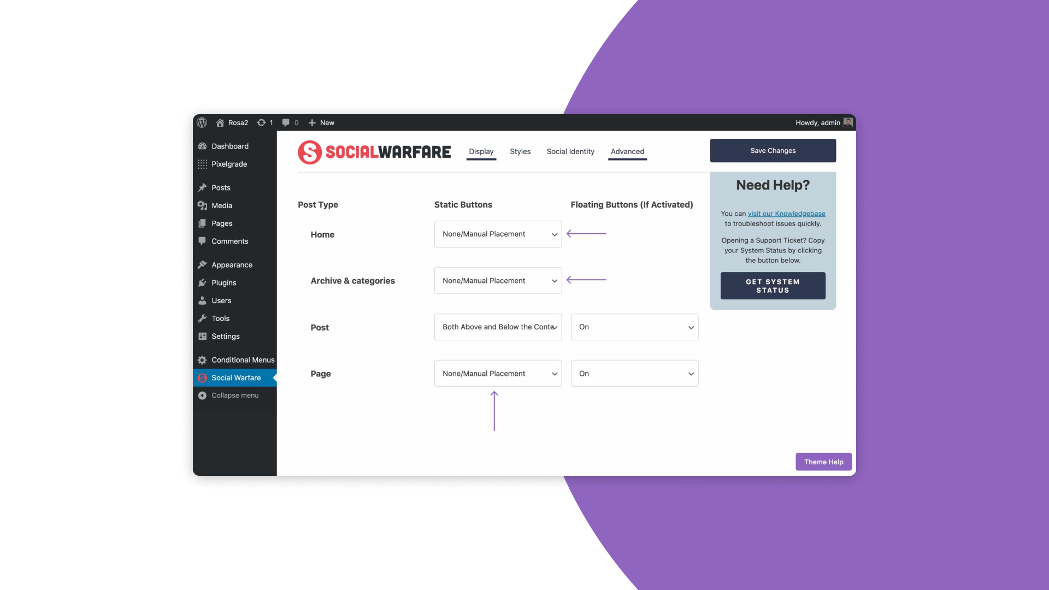Toggle Page floating buttons On dropdown
The image size is (1049, 590).
[634, 374]
